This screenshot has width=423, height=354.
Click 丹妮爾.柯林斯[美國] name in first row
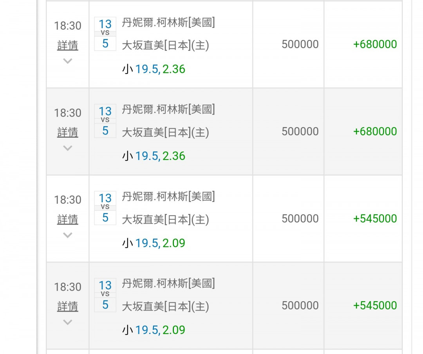[x=168, y=23]
